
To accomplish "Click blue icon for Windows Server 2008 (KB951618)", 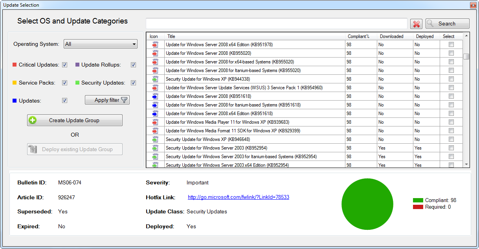I will coord(155,96).
